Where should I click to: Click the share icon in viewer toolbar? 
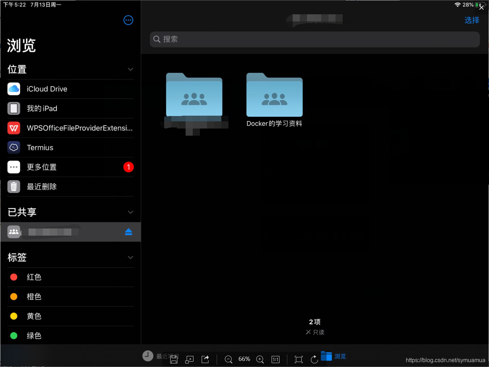205,360
